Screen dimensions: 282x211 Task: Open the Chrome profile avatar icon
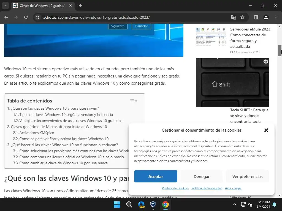point(266,17)
